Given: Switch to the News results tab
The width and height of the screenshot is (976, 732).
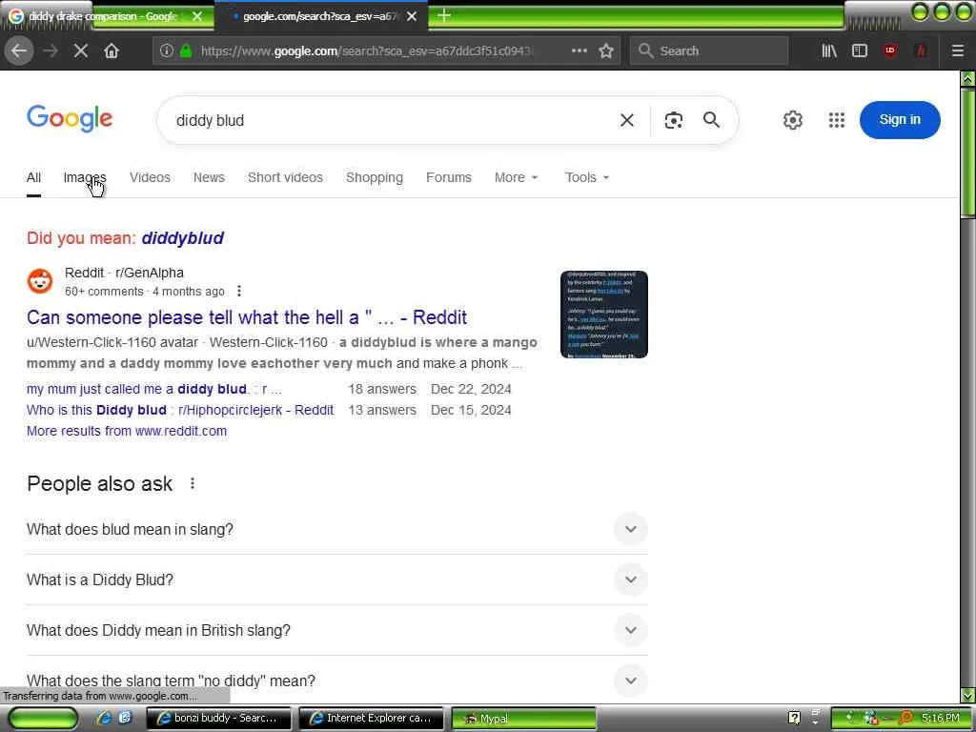Looking at the screenshot, I should 209,177.
